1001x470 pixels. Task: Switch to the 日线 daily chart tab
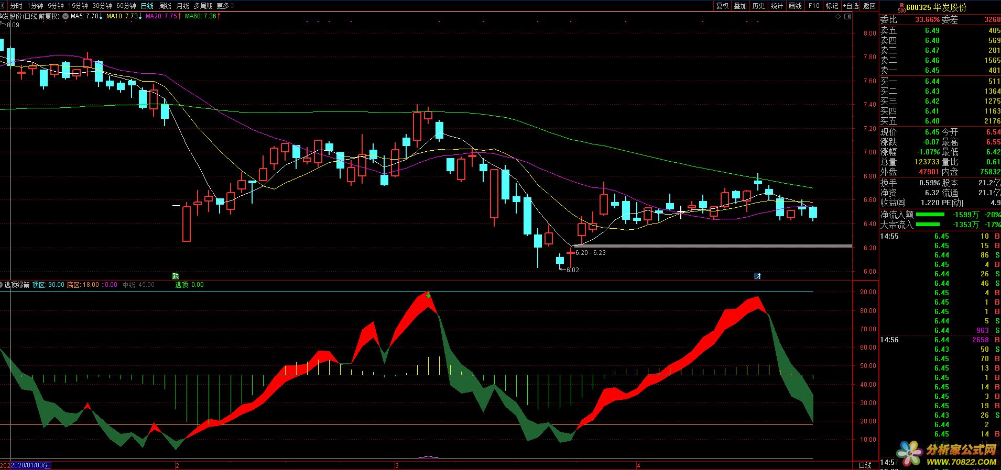pyautogui.click(x=147, y=6)
